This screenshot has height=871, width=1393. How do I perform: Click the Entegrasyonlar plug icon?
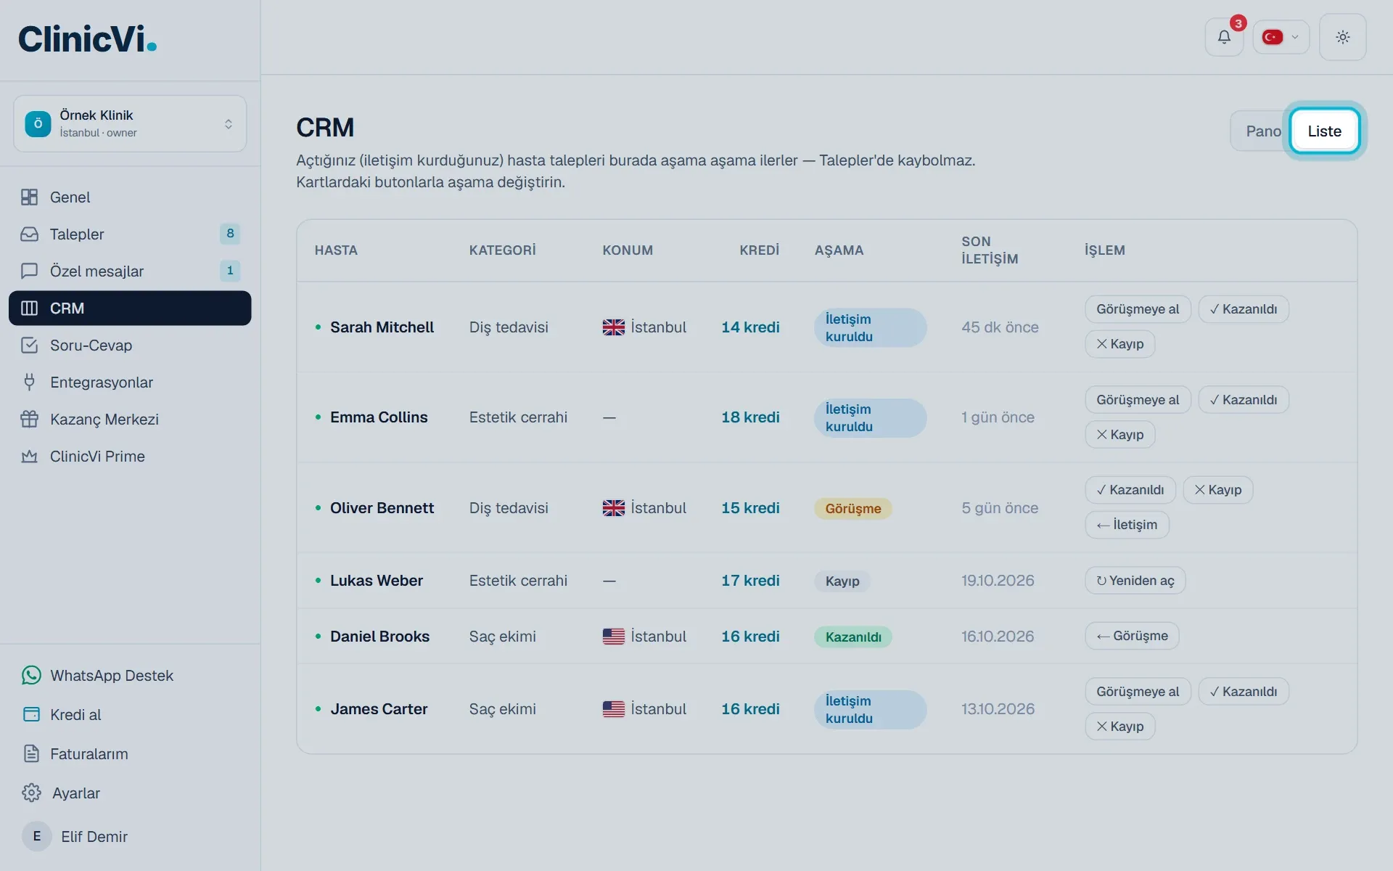(x=29, y=382)
